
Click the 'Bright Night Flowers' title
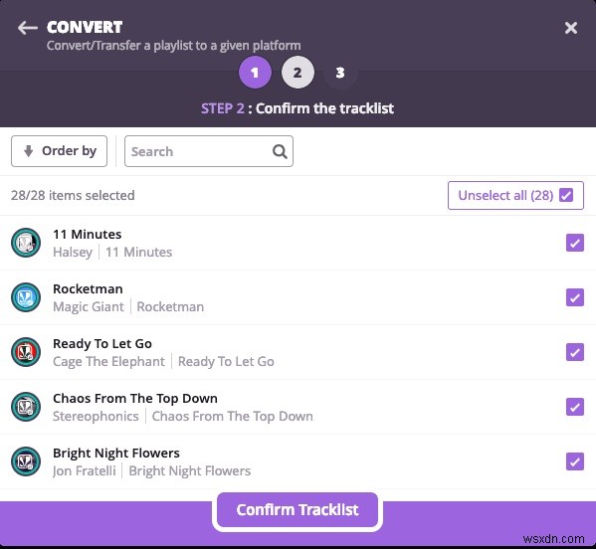(116, 454)
